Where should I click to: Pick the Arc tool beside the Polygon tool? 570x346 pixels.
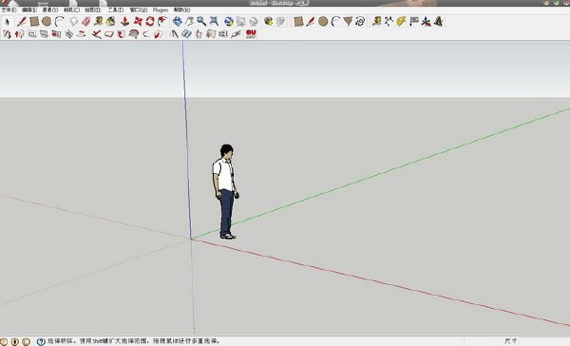tap(335, 22)
